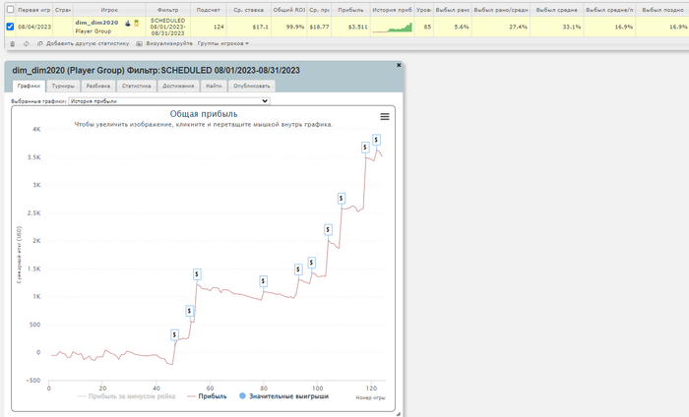Open the chart hamburger menu

pos(385,116)
